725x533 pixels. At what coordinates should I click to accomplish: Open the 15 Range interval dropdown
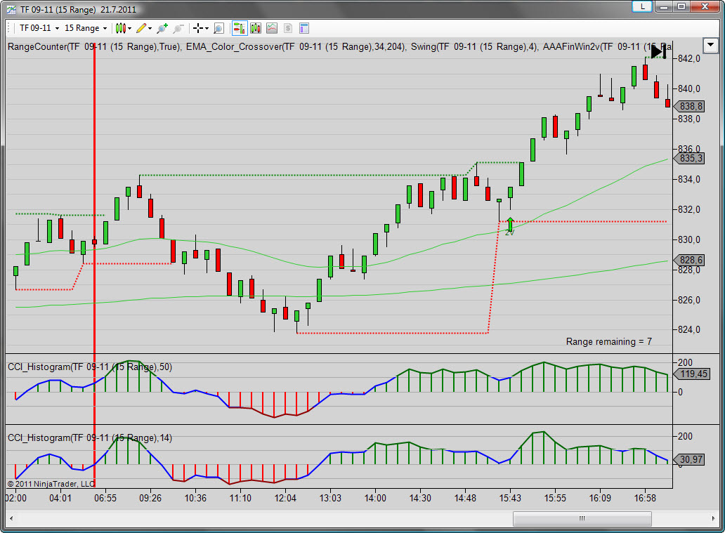(86, 28)
